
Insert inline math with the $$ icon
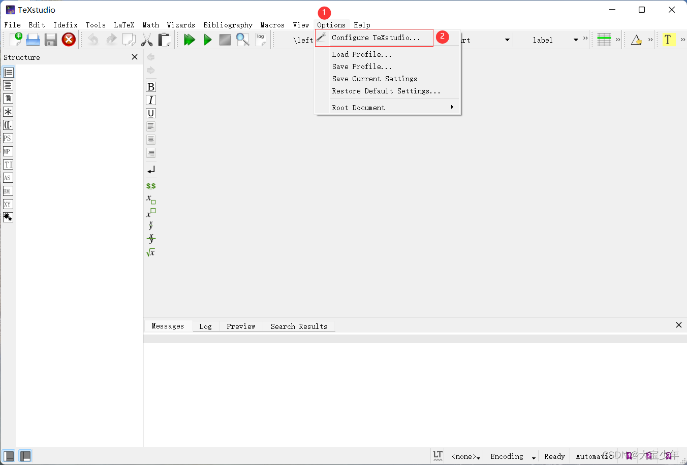150,185
